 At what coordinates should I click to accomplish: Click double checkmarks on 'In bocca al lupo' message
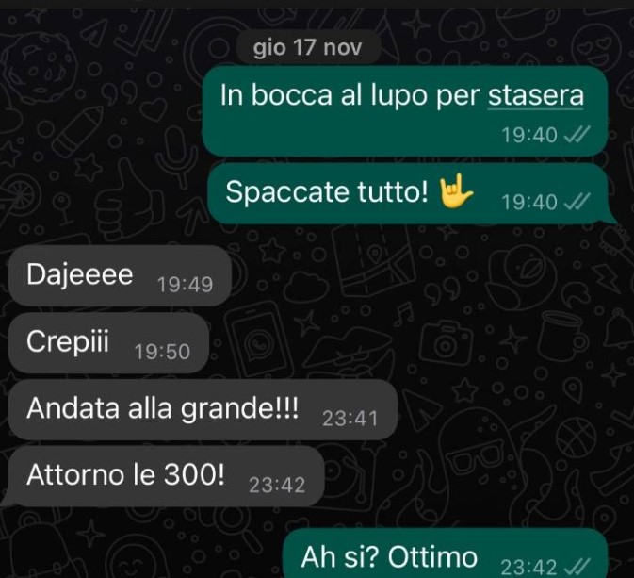click(x=577, y=135)
